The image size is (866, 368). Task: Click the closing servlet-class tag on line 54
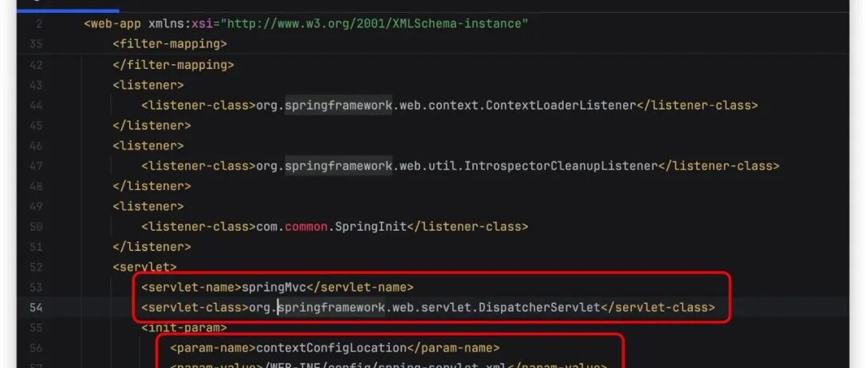[x=658, y=307]
